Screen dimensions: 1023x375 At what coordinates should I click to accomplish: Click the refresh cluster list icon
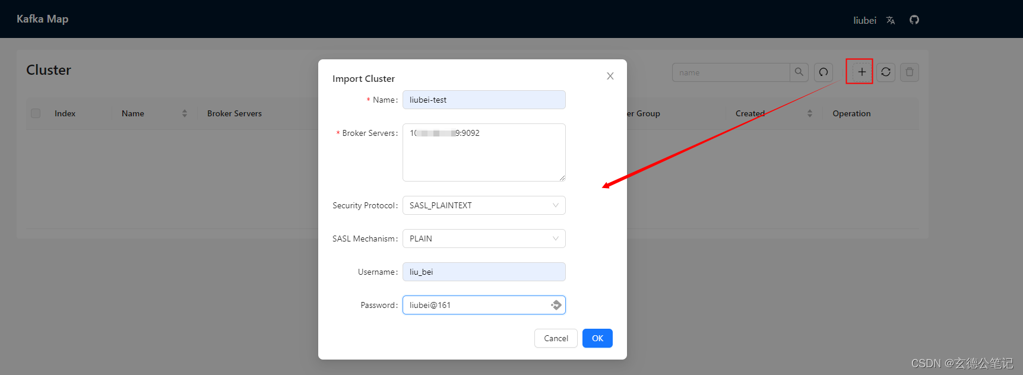[x=886, y=72]
